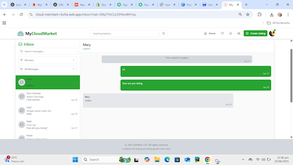This screenshot has width=293, height=165.
Task: Click the niazi chat avatar icon
Action: pos(22,110)
